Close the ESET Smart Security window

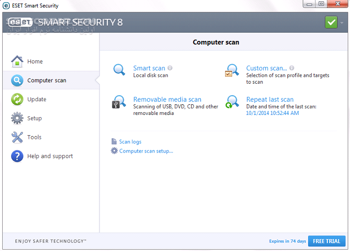tap(338, 4)
